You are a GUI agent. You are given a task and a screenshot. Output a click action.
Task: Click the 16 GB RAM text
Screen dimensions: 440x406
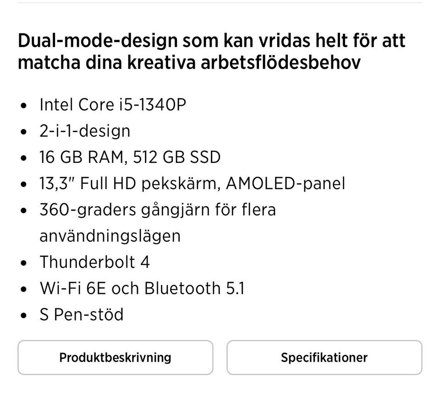point(81,157)
